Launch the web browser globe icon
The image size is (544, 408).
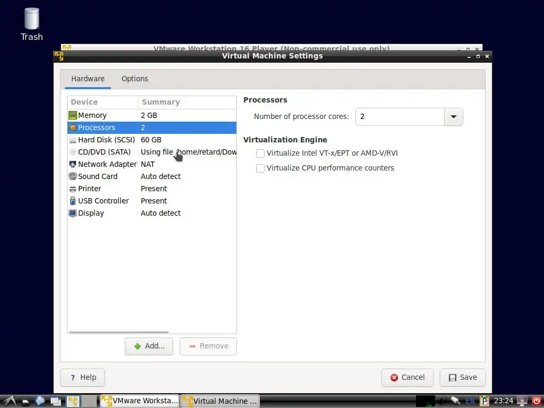39,401
